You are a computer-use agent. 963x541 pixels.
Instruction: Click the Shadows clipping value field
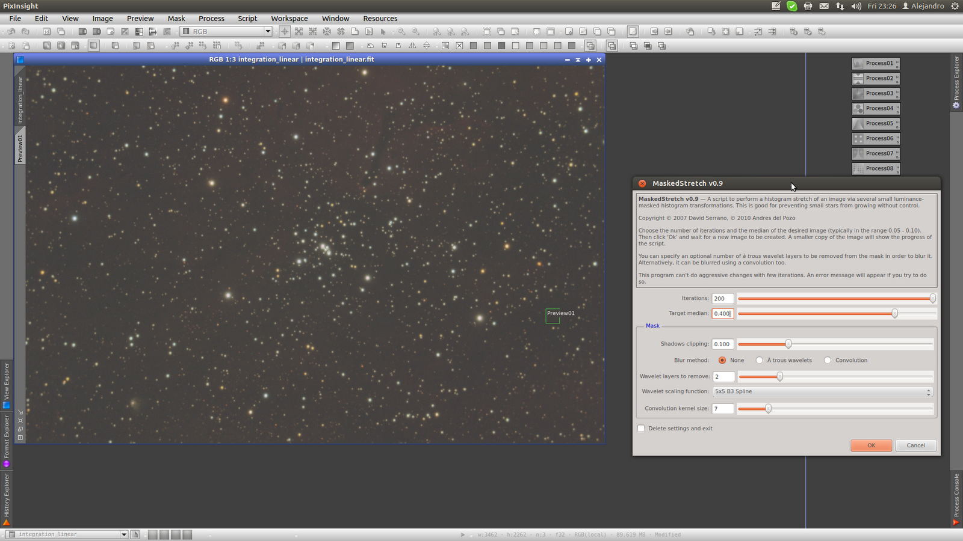click(723, 344)
